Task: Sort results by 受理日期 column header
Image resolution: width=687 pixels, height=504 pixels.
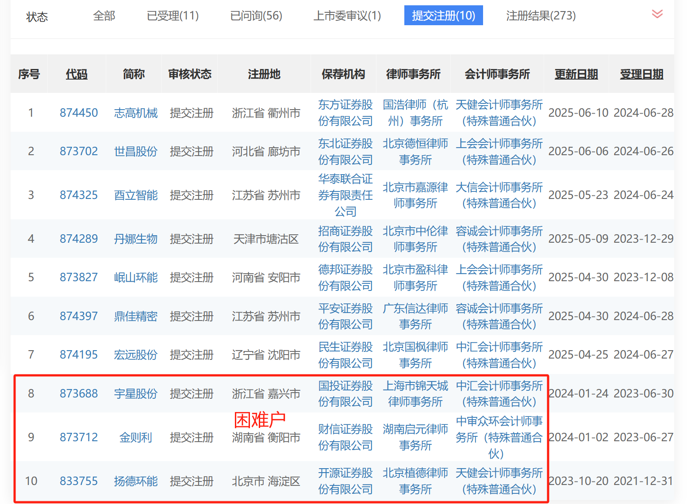Action: coord(641,74)
